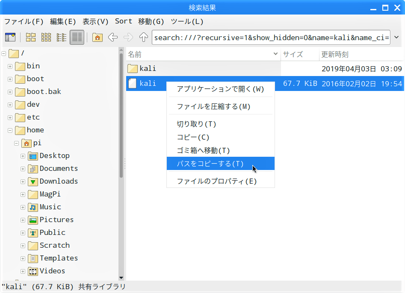Expand the MagPi tree node

click(x=23, y=194)
